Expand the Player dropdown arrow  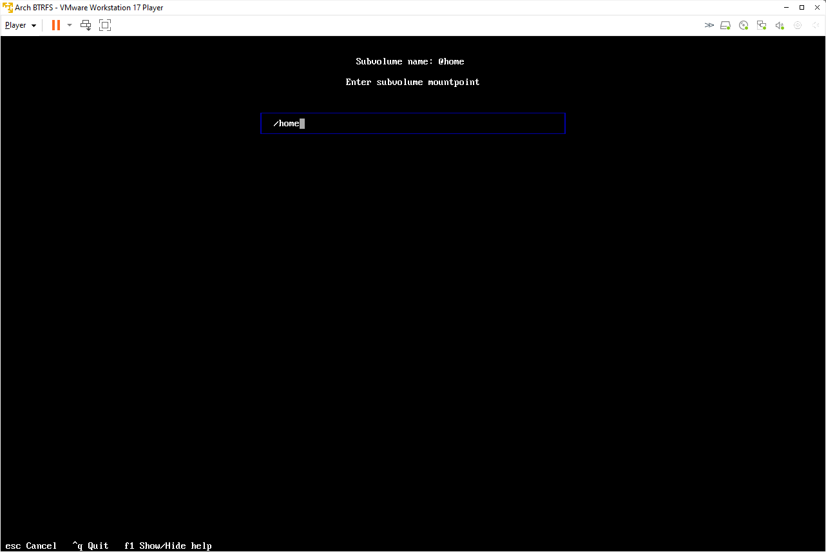(34, 26)
